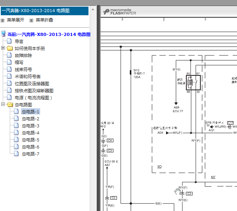Image resolution: width=237 pixels, height=211 pixels.
Task: Click the page icon for 电源（电流流程图）
Action: coord(9,97)
